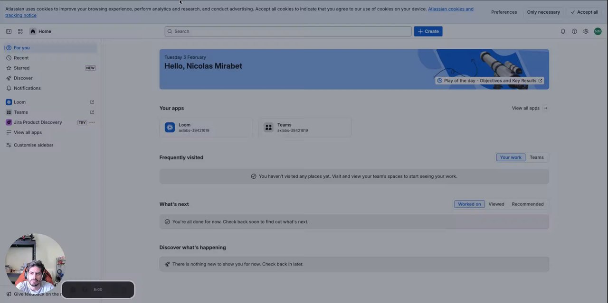Click the Loom icon in Your apps
Screen dimensions: 608x303
click(170, 127)
